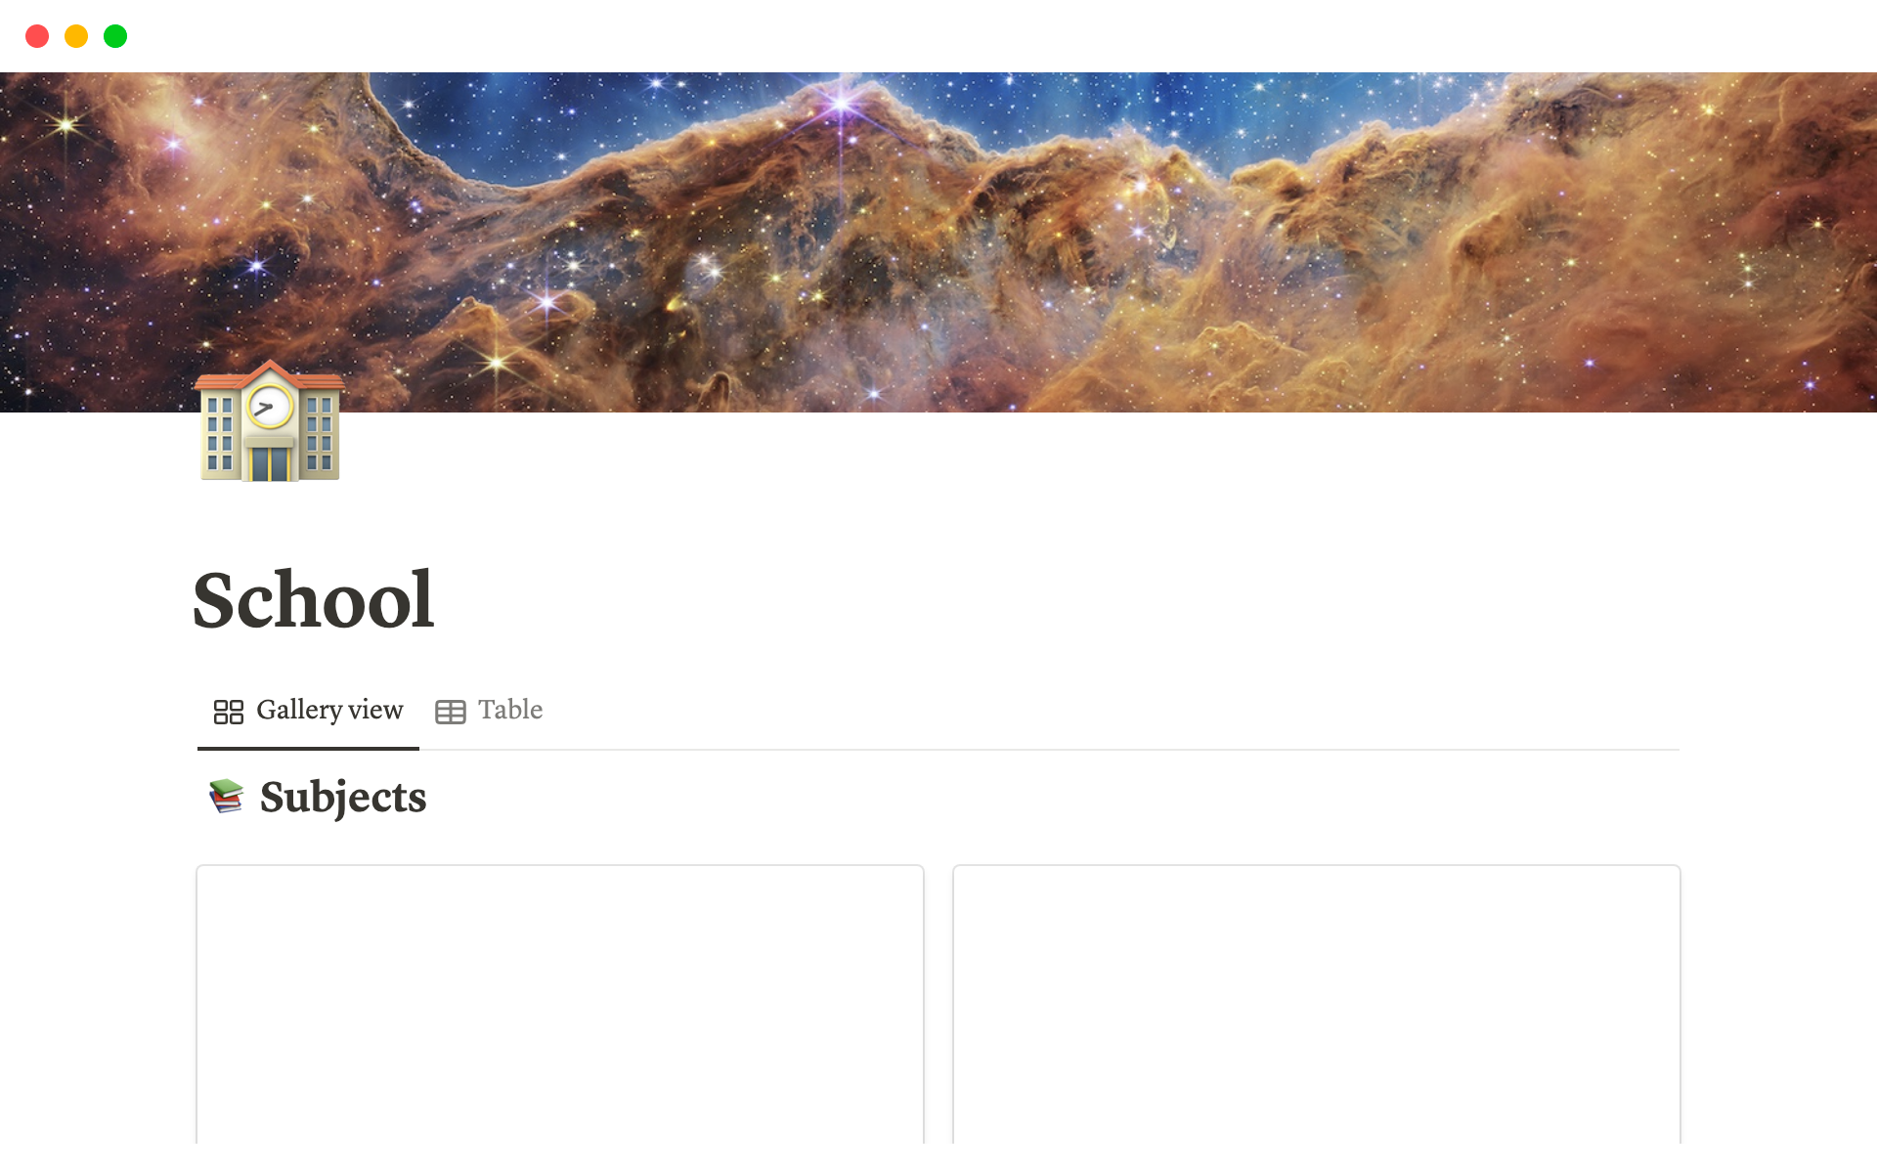Click the clock face on the school icon

[x=269, y=407]
